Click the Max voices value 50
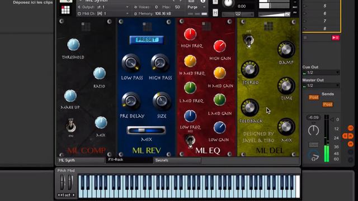The image size is (358, 201). (177, 7)
